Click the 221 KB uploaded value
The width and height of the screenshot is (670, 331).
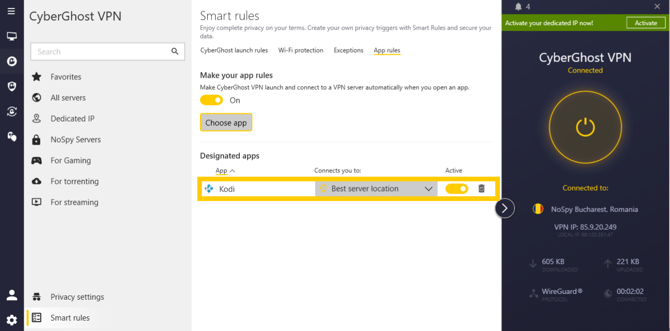(x=628, y=262)
